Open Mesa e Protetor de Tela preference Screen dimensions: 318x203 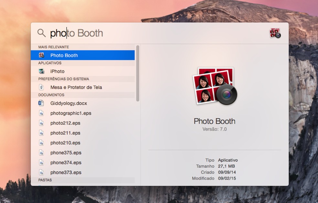83,87
